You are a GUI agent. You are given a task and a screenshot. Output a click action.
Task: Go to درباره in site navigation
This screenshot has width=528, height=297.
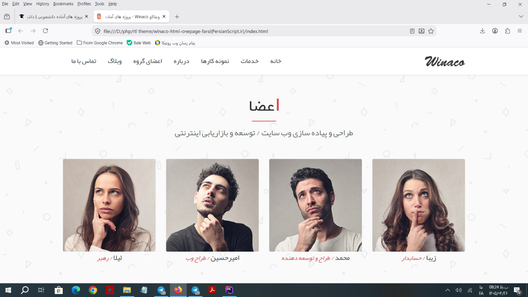click(x=181, y=61)
